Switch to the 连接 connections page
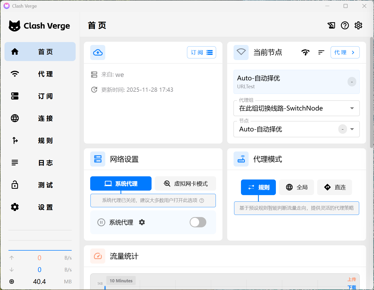This screenshot has height=290, width=374. pos(40,118)
